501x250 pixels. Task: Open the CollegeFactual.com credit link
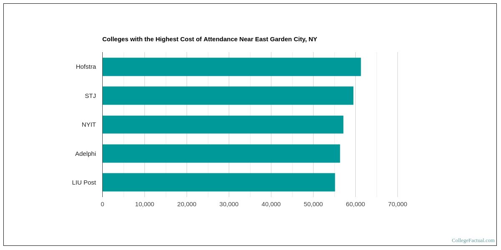[473, 240]
